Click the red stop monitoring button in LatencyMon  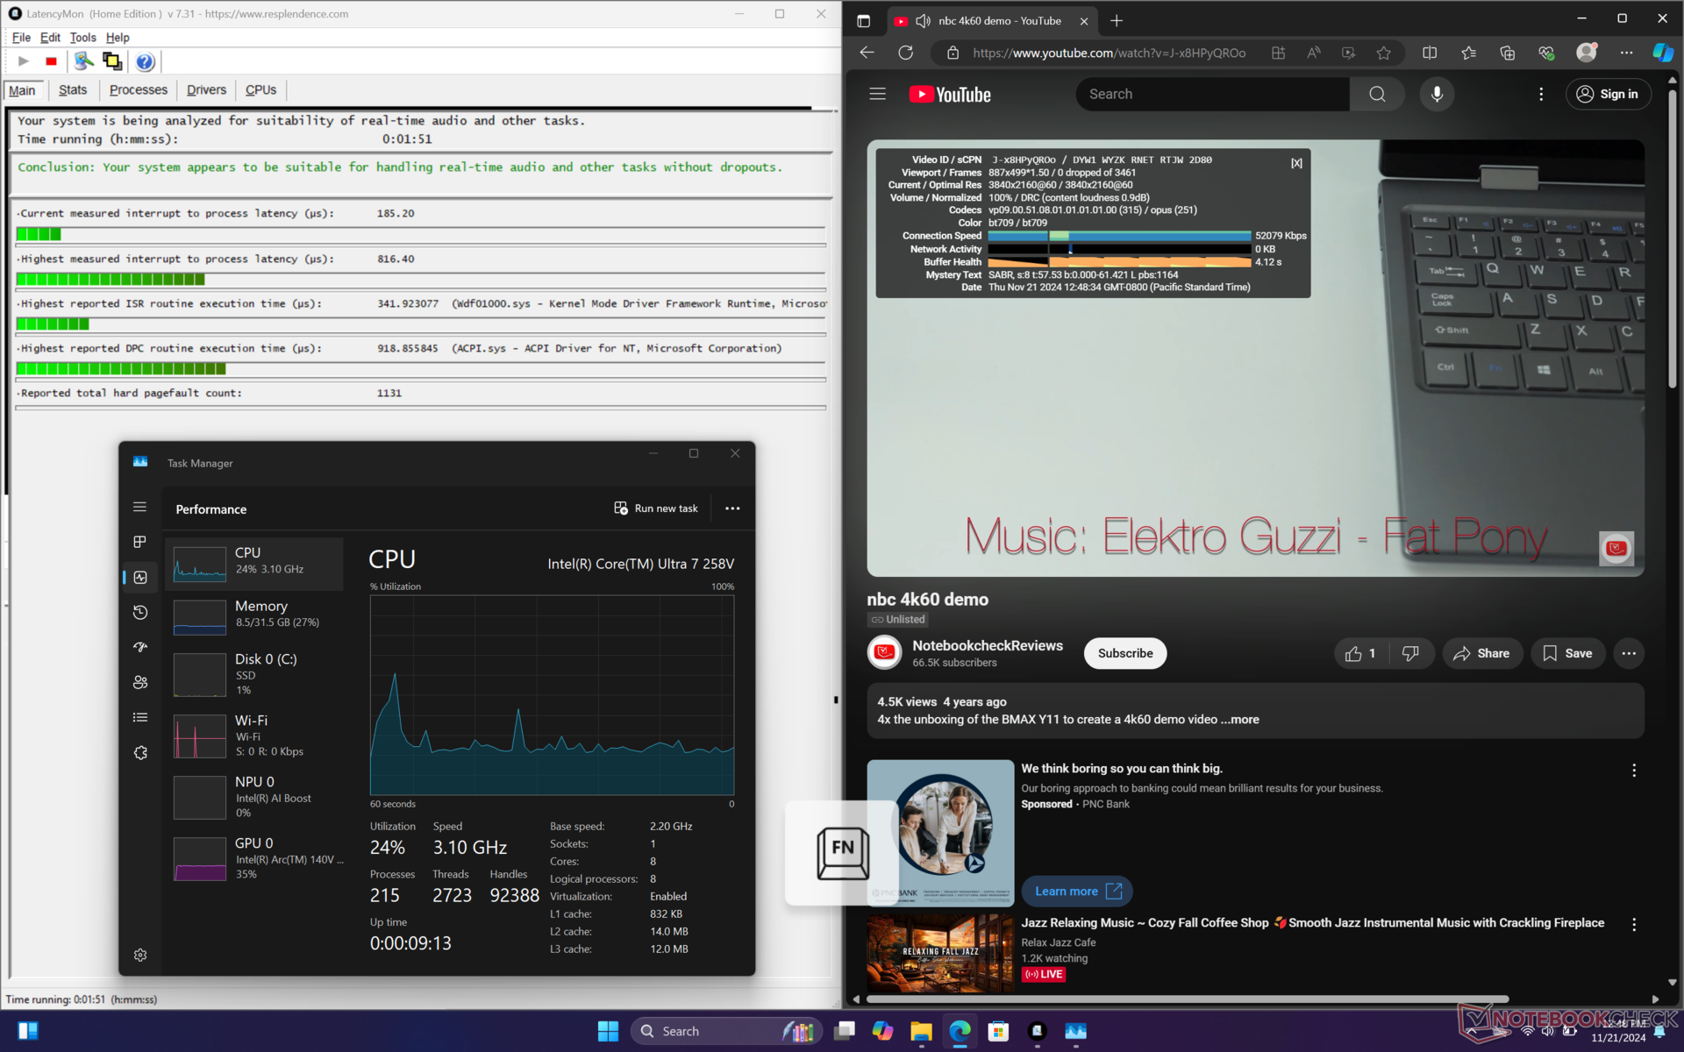[x=51, y=61]
